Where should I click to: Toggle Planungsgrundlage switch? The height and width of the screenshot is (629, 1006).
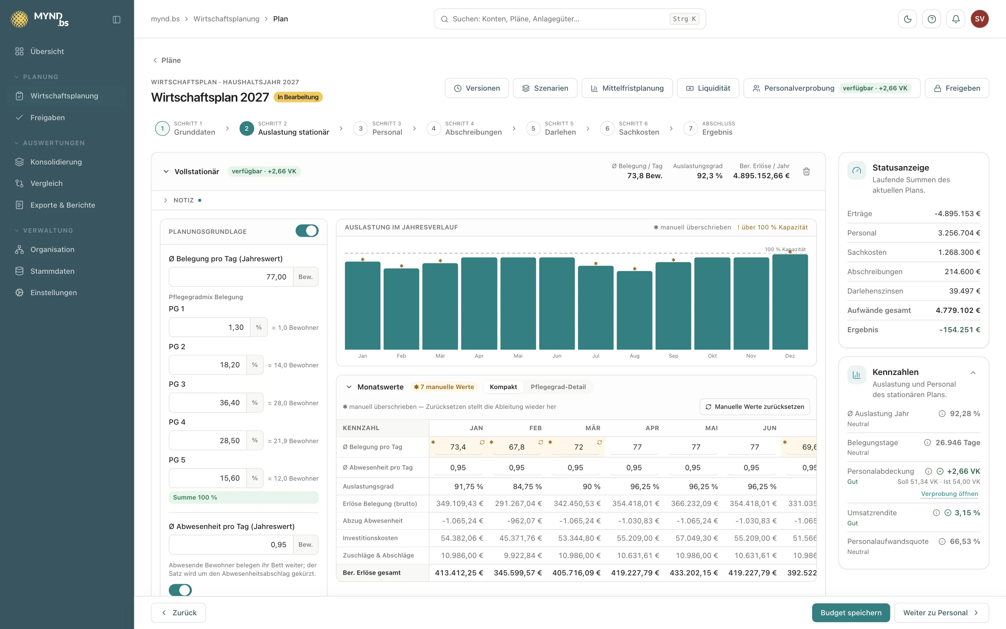point(307,231)
